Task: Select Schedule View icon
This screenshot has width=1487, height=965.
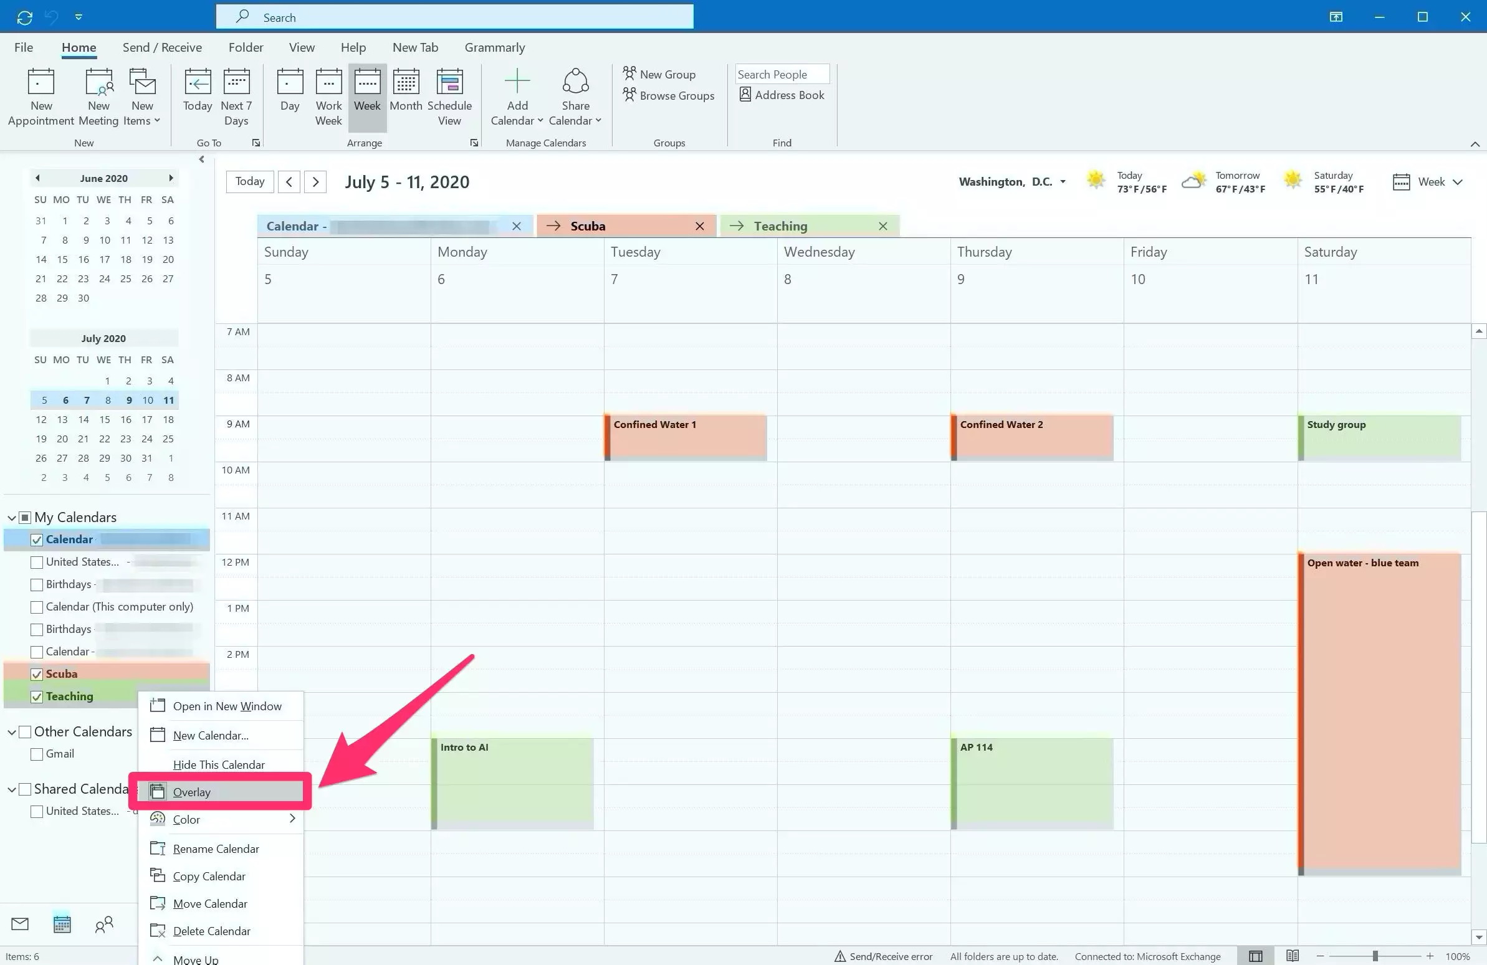Action: [x=449, y=82]
